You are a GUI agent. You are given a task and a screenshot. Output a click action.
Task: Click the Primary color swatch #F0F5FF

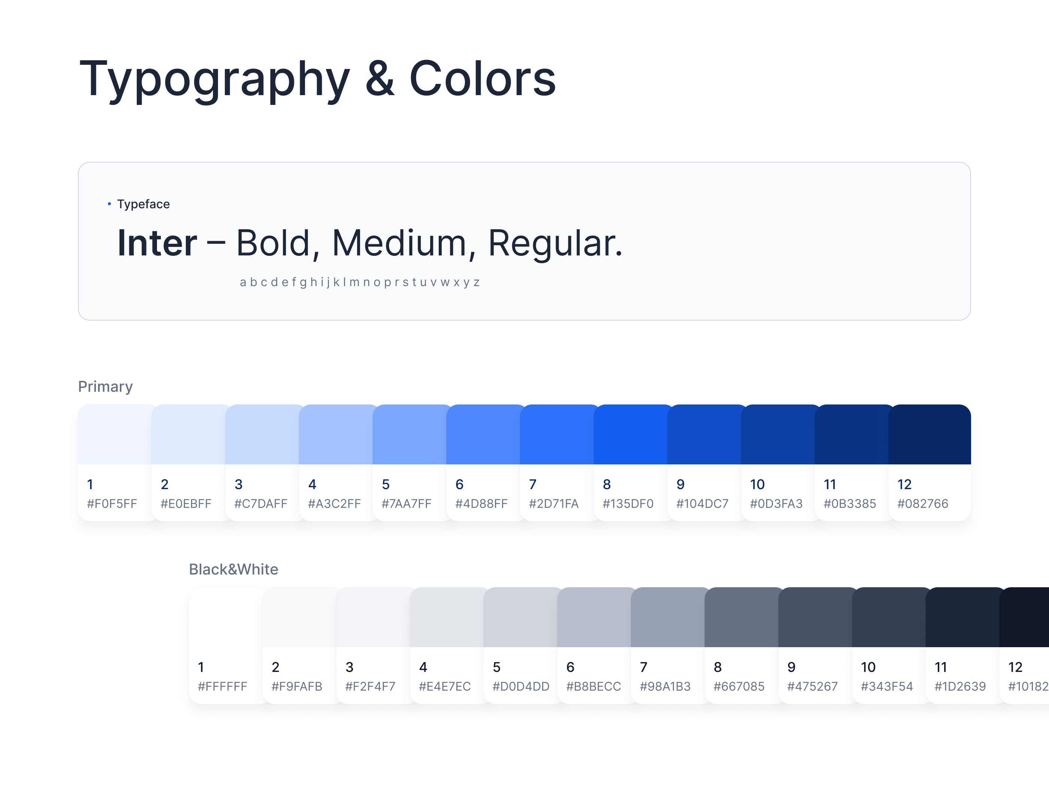click(x=115, y=434)
